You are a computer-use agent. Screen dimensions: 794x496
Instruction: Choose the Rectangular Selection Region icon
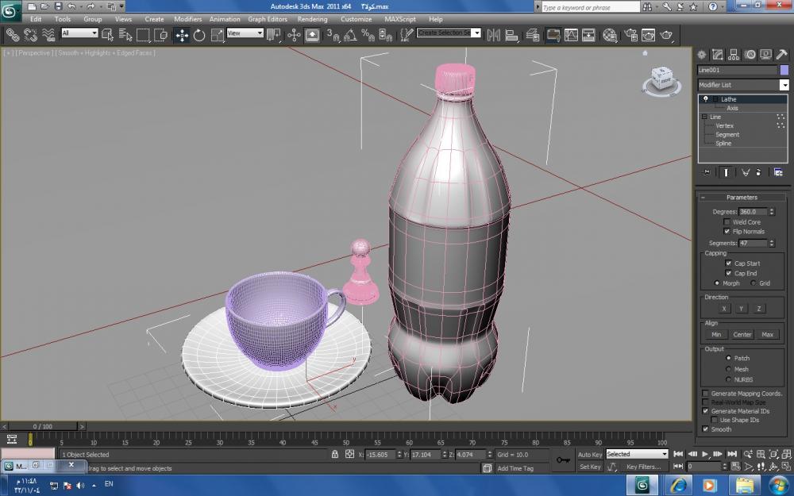click(143, 34)
